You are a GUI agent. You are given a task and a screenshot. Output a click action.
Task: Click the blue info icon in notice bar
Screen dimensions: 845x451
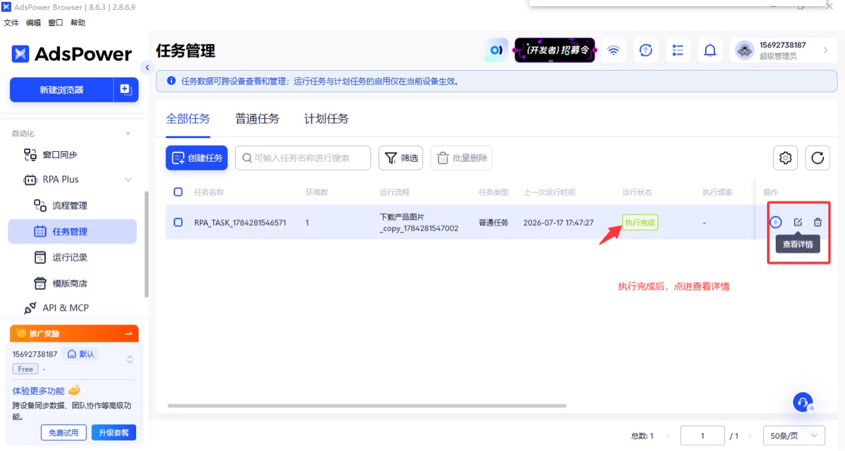[x=172, y=81]
